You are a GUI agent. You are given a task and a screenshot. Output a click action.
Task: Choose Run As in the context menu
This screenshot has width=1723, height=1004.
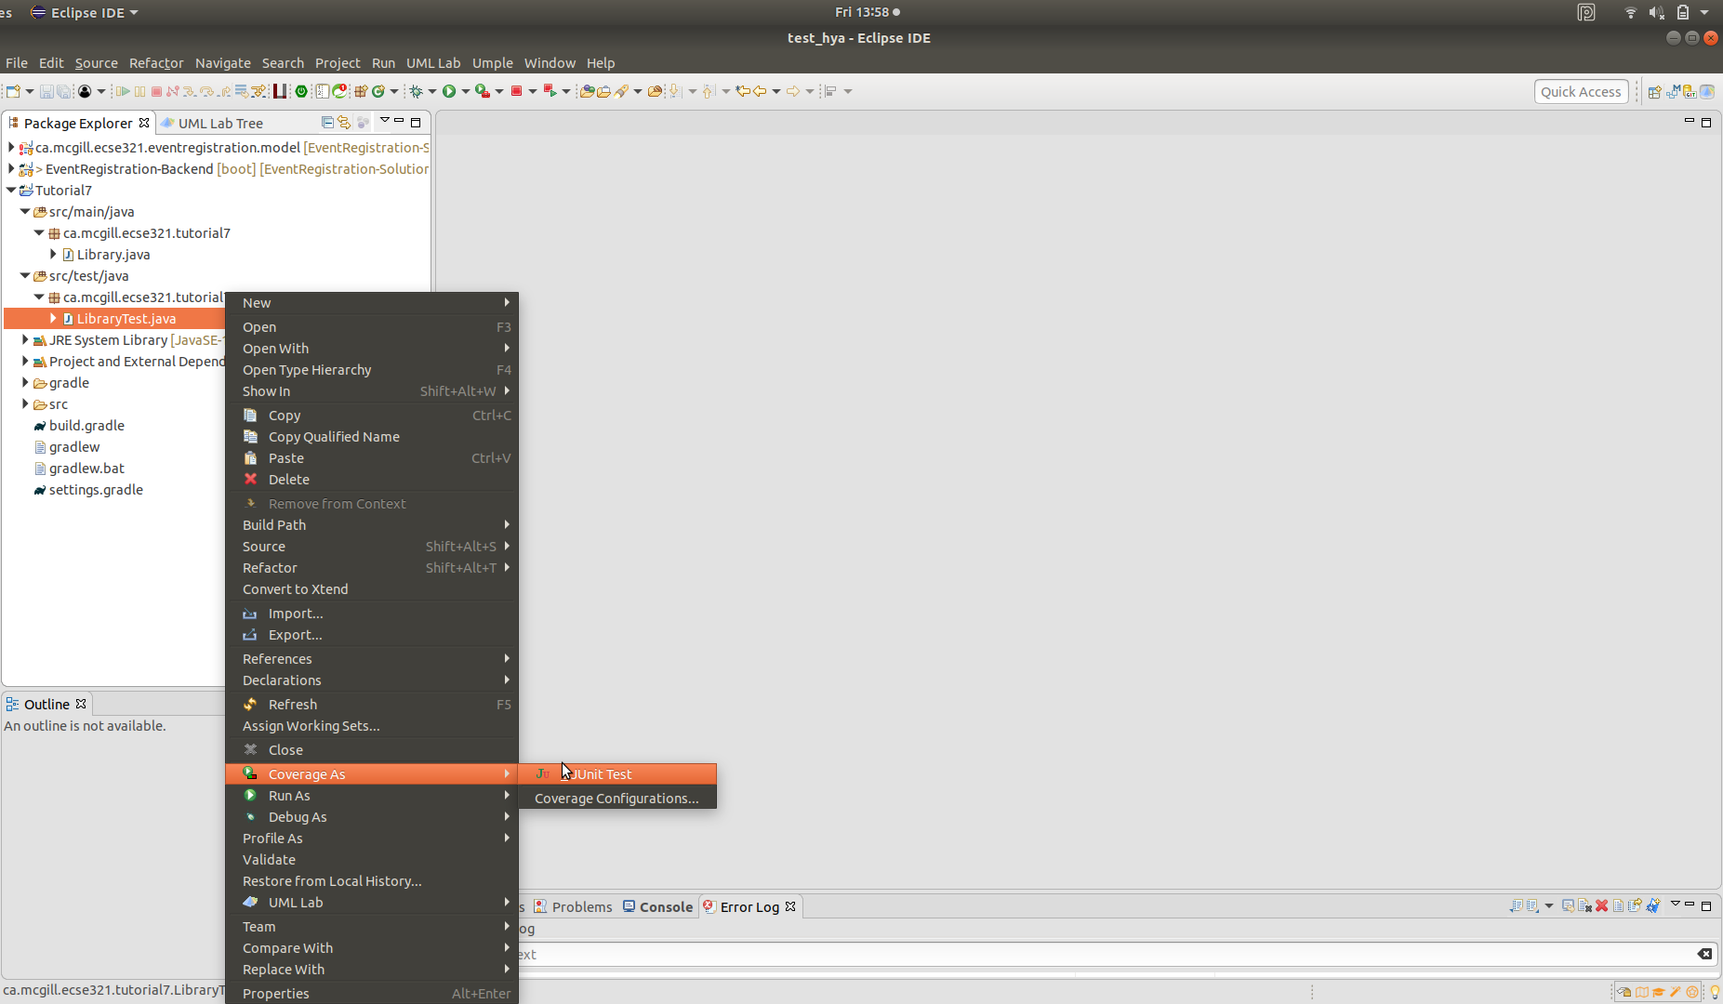coord(289,796)
